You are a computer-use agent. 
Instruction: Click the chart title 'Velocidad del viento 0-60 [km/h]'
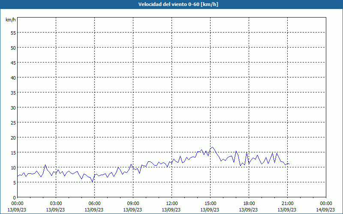[x=178, y=4]
